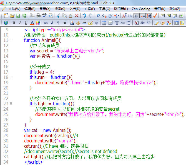Open Find with the magnifier icon
The width and height of the screenshot is (186, 165).
[98, 16]
